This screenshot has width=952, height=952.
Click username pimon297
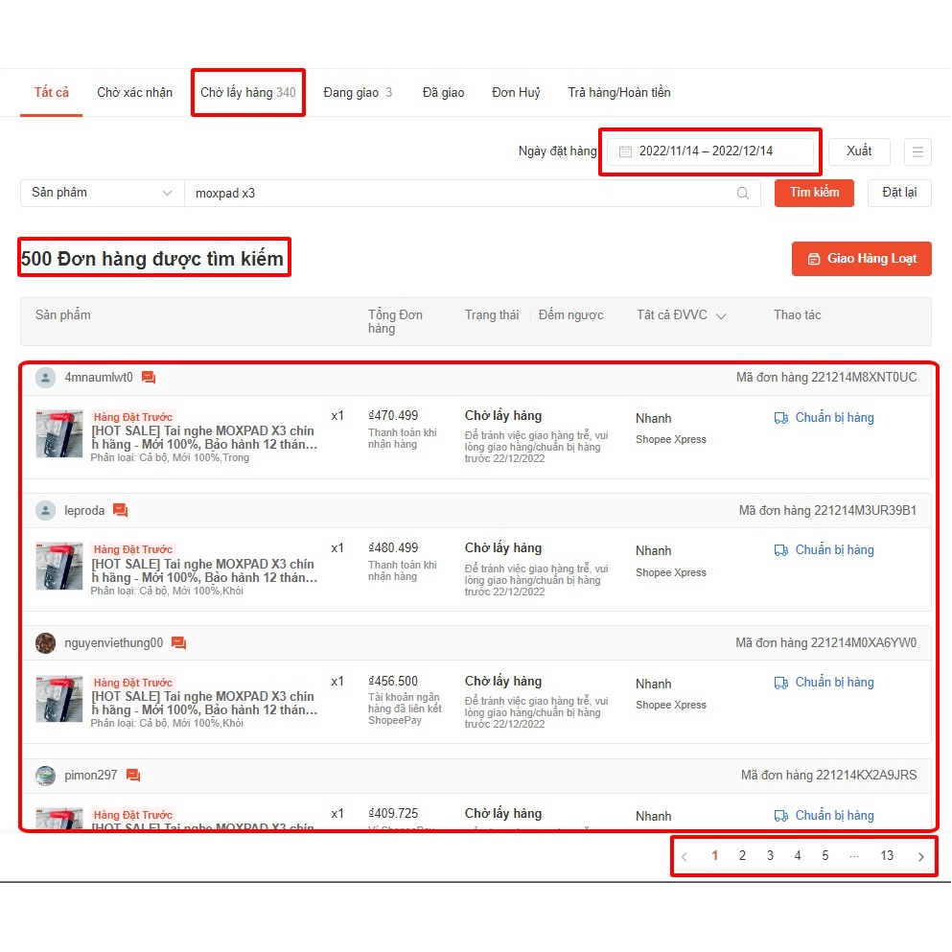tap(90, 776)
